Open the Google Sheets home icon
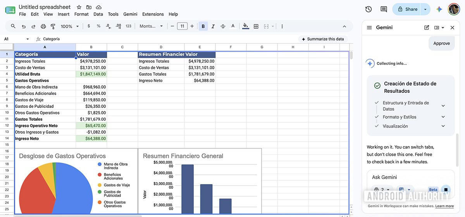 point(10,10)
